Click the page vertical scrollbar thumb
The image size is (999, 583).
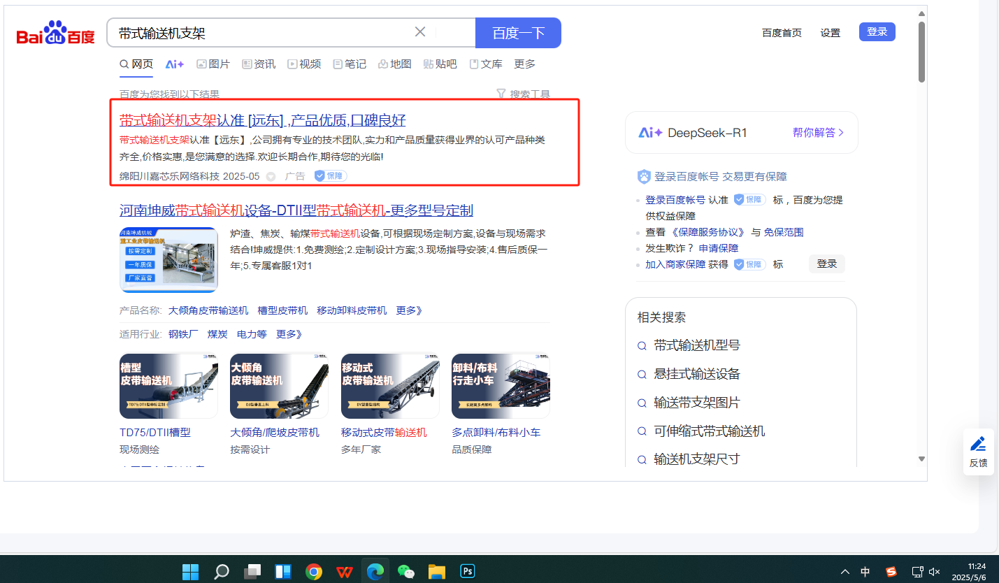[x=921, y=52]
